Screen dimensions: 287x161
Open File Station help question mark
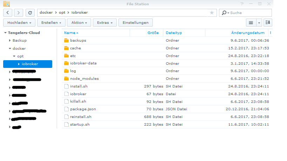(x=242, y=4)
